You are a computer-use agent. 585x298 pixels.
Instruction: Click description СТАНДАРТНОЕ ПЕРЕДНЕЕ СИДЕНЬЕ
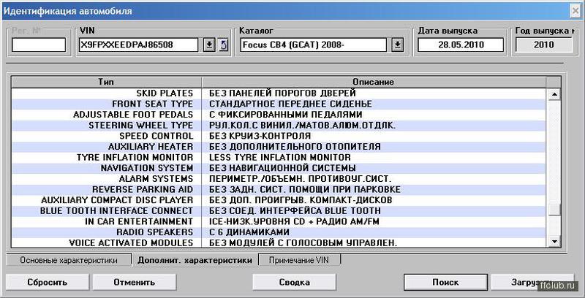tap(290, 104)
